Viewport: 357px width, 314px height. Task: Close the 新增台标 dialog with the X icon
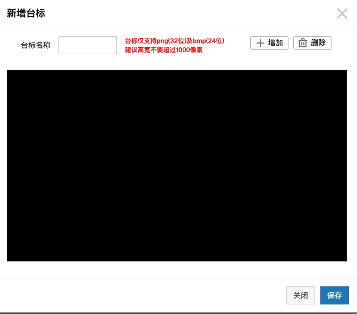(342, 14)
